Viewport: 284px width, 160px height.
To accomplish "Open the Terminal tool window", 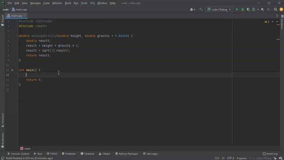I will [87, 154].
